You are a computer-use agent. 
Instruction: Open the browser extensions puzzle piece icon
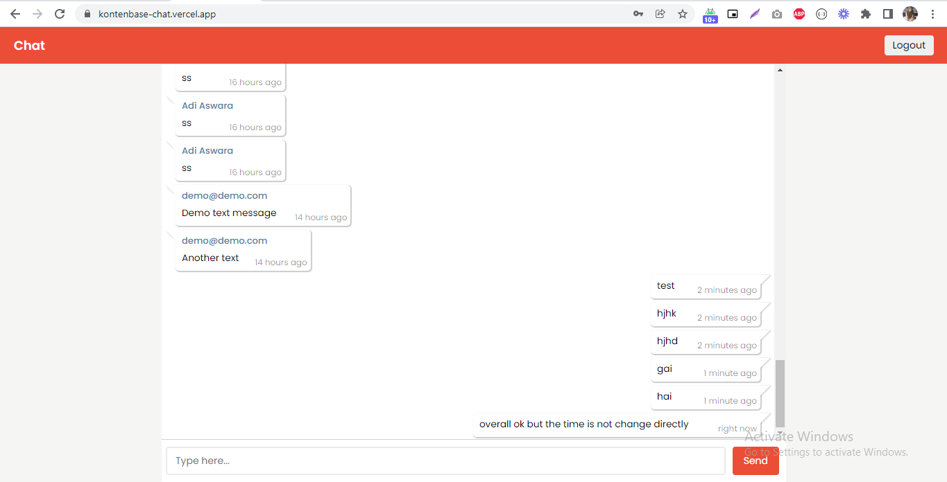865,13
